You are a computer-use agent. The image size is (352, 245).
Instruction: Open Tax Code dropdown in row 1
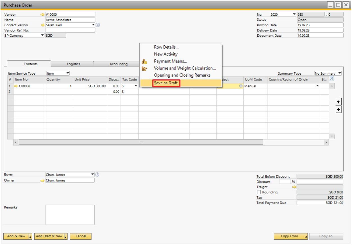point(136,86)
